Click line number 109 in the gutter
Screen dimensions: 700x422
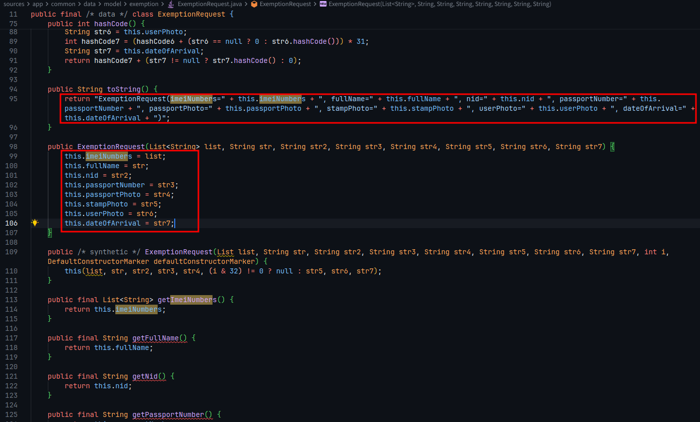11,252
